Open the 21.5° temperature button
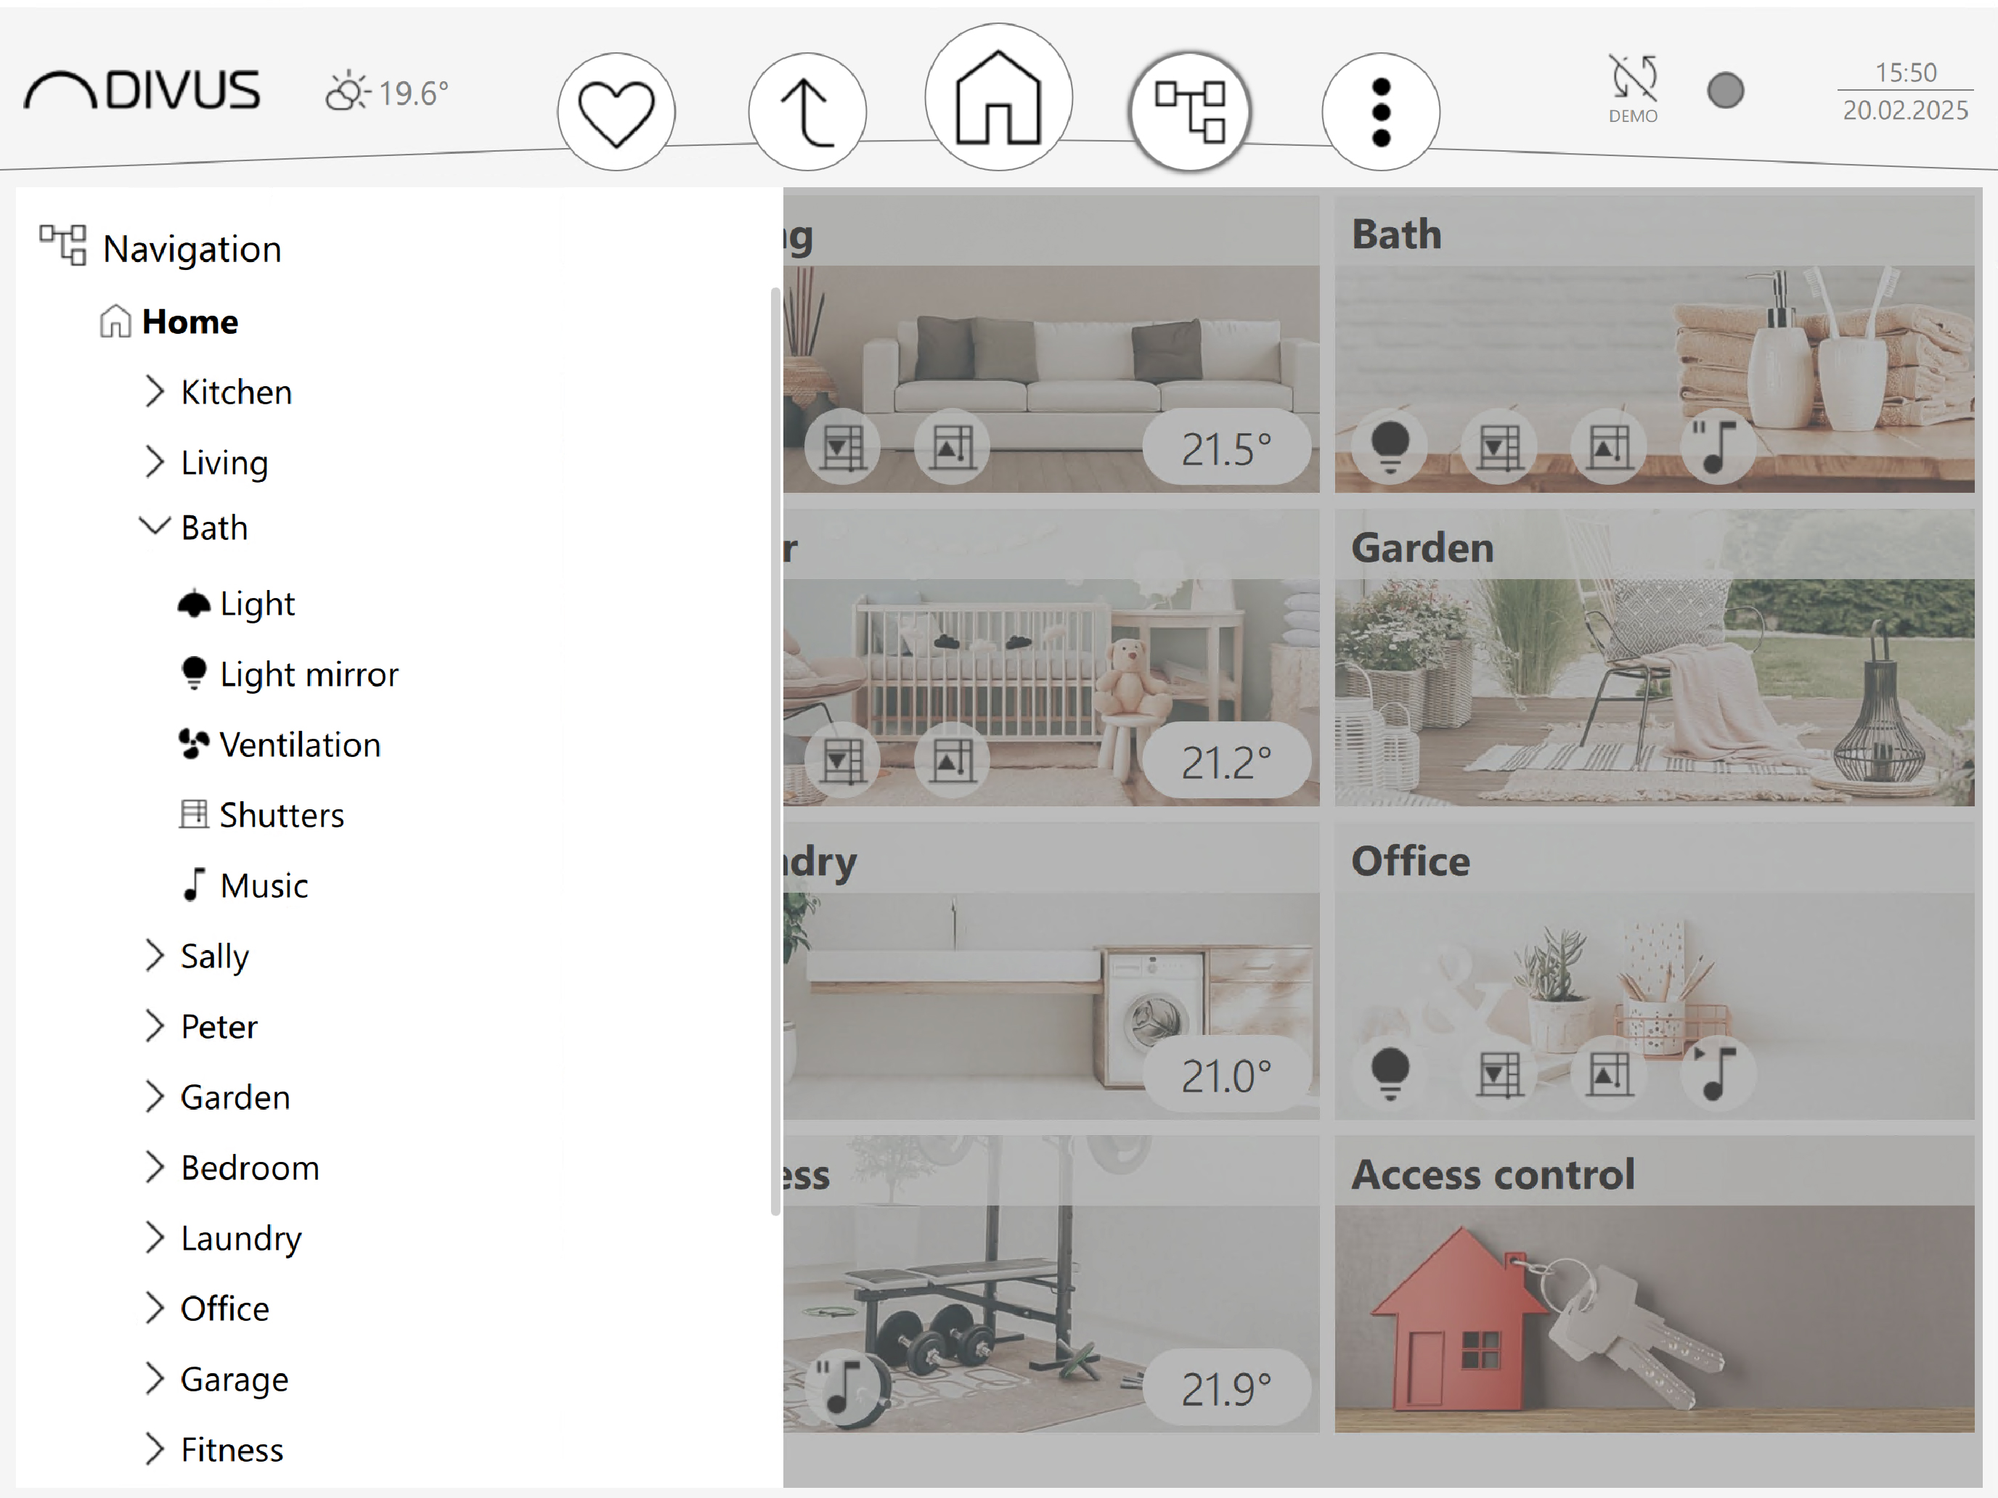 tap(1227, 448)
